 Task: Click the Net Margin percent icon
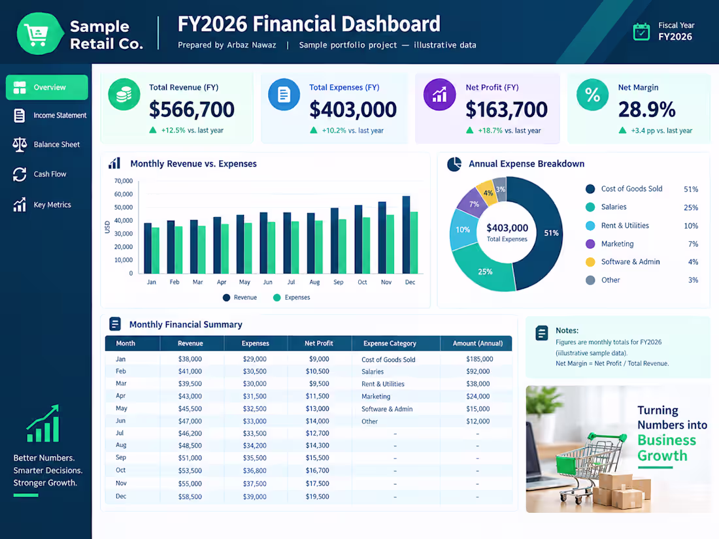pos(592,95)
